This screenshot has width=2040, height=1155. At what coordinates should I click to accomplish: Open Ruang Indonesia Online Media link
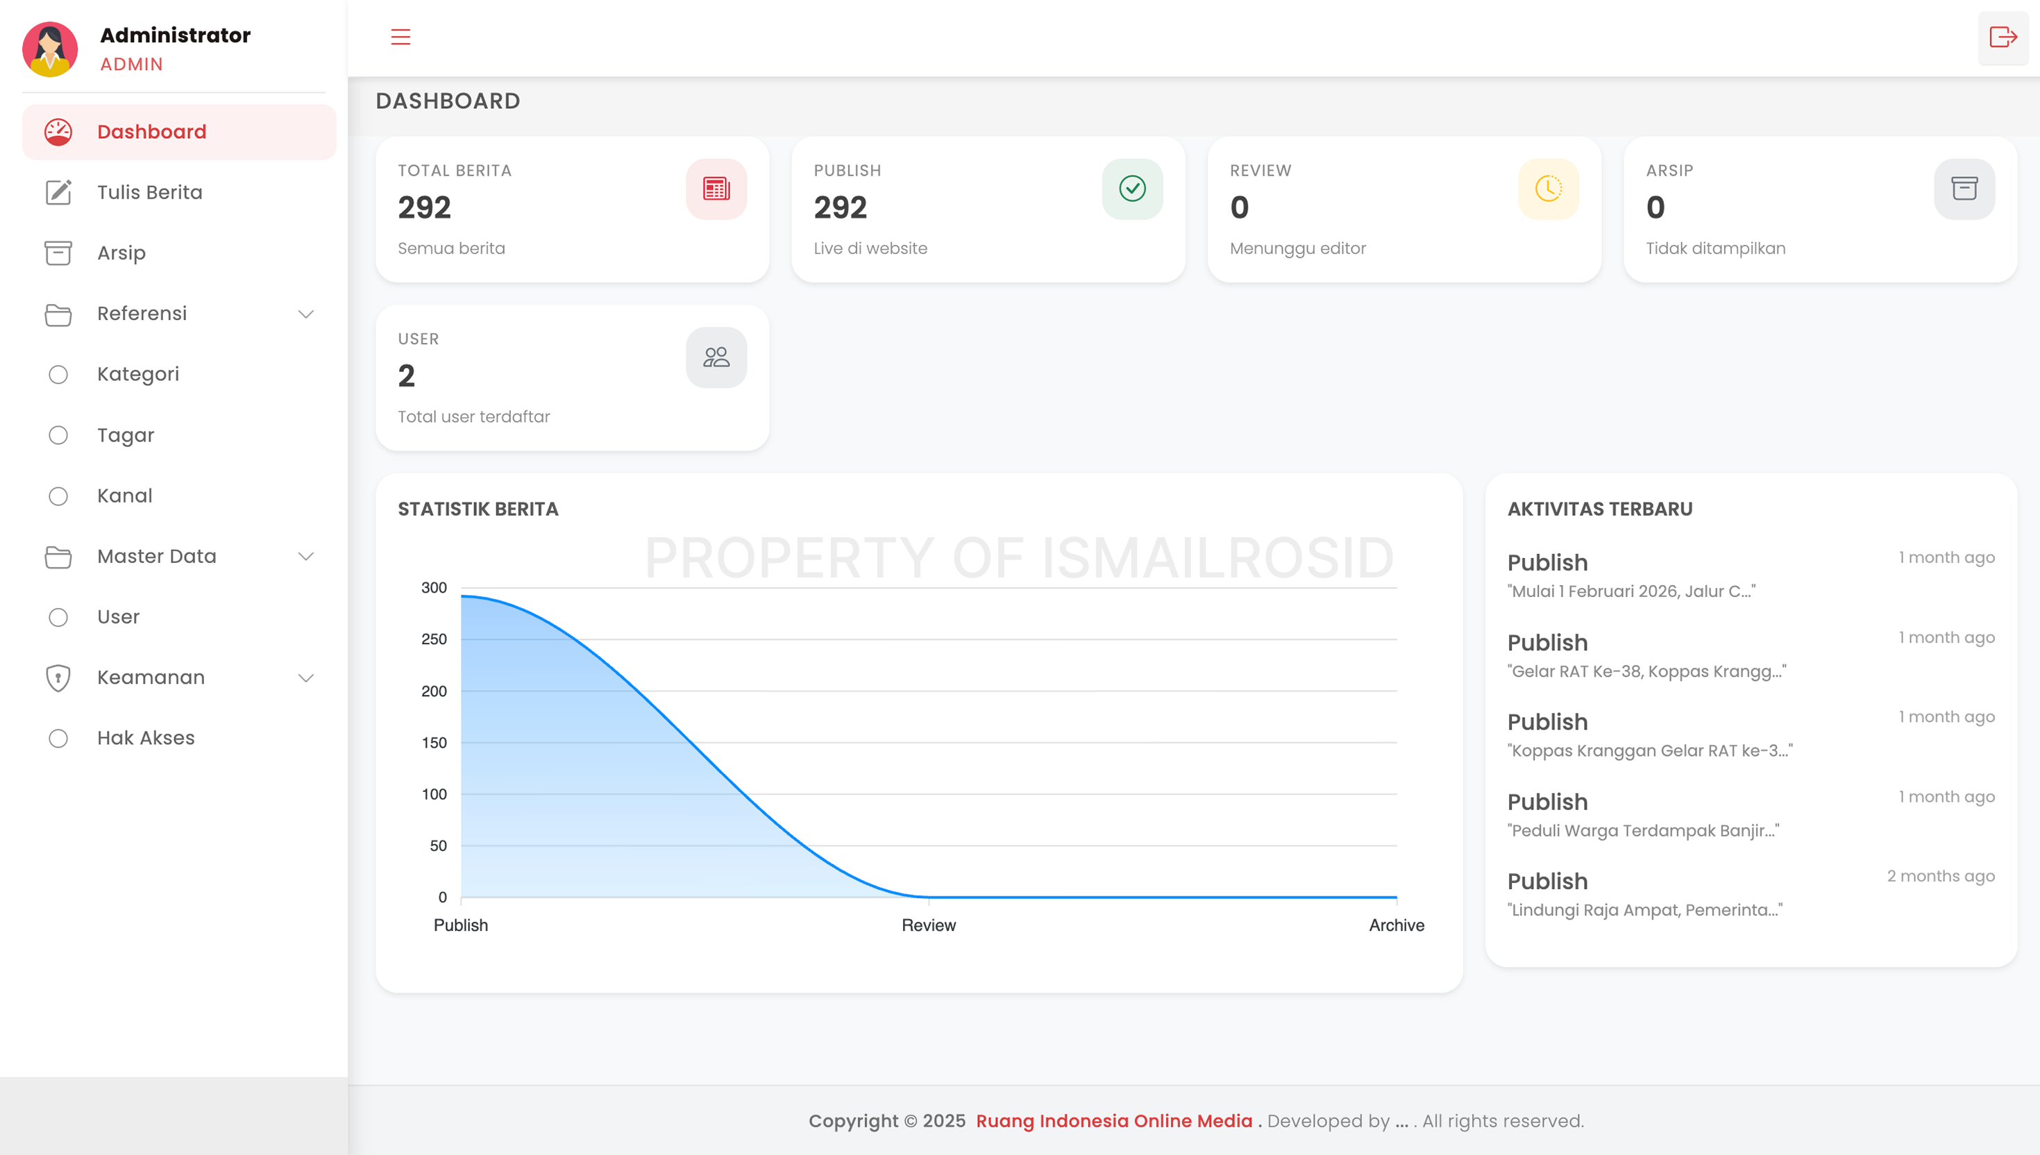point(1113,1120)
